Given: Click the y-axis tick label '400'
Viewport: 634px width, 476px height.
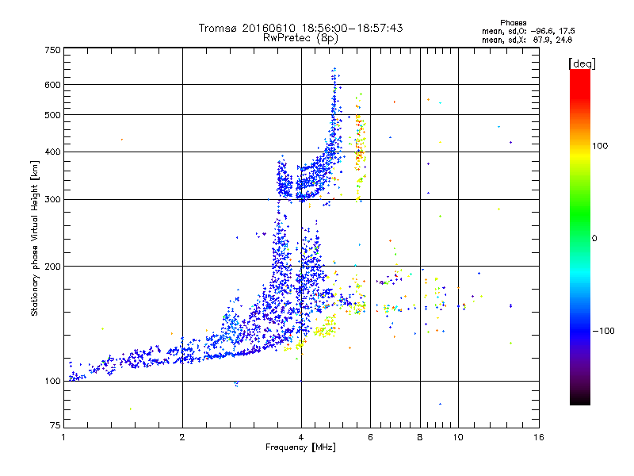Looking at the screenshot, I should [52, 152].
